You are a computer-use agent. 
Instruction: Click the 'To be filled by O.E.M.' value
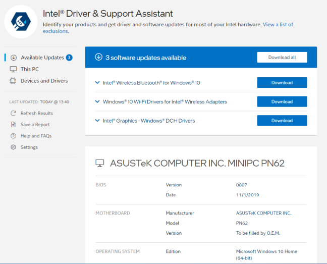point(258,233)
